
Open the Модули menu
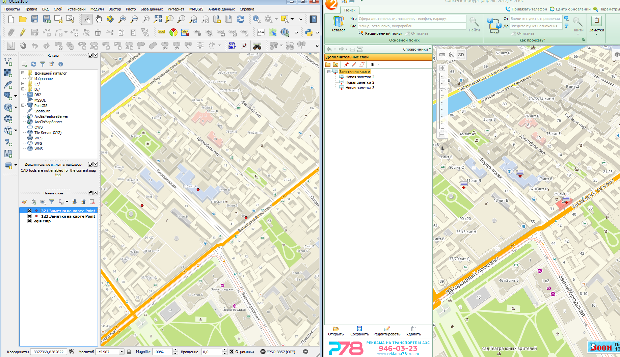[x=97, y=9]
